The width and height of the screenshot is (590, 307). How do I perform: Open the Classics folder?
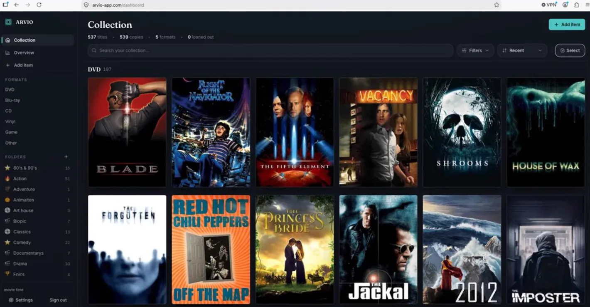(37, 232)
